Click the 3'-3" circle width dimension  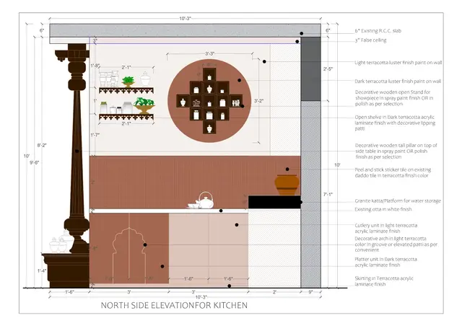point(209,53)
